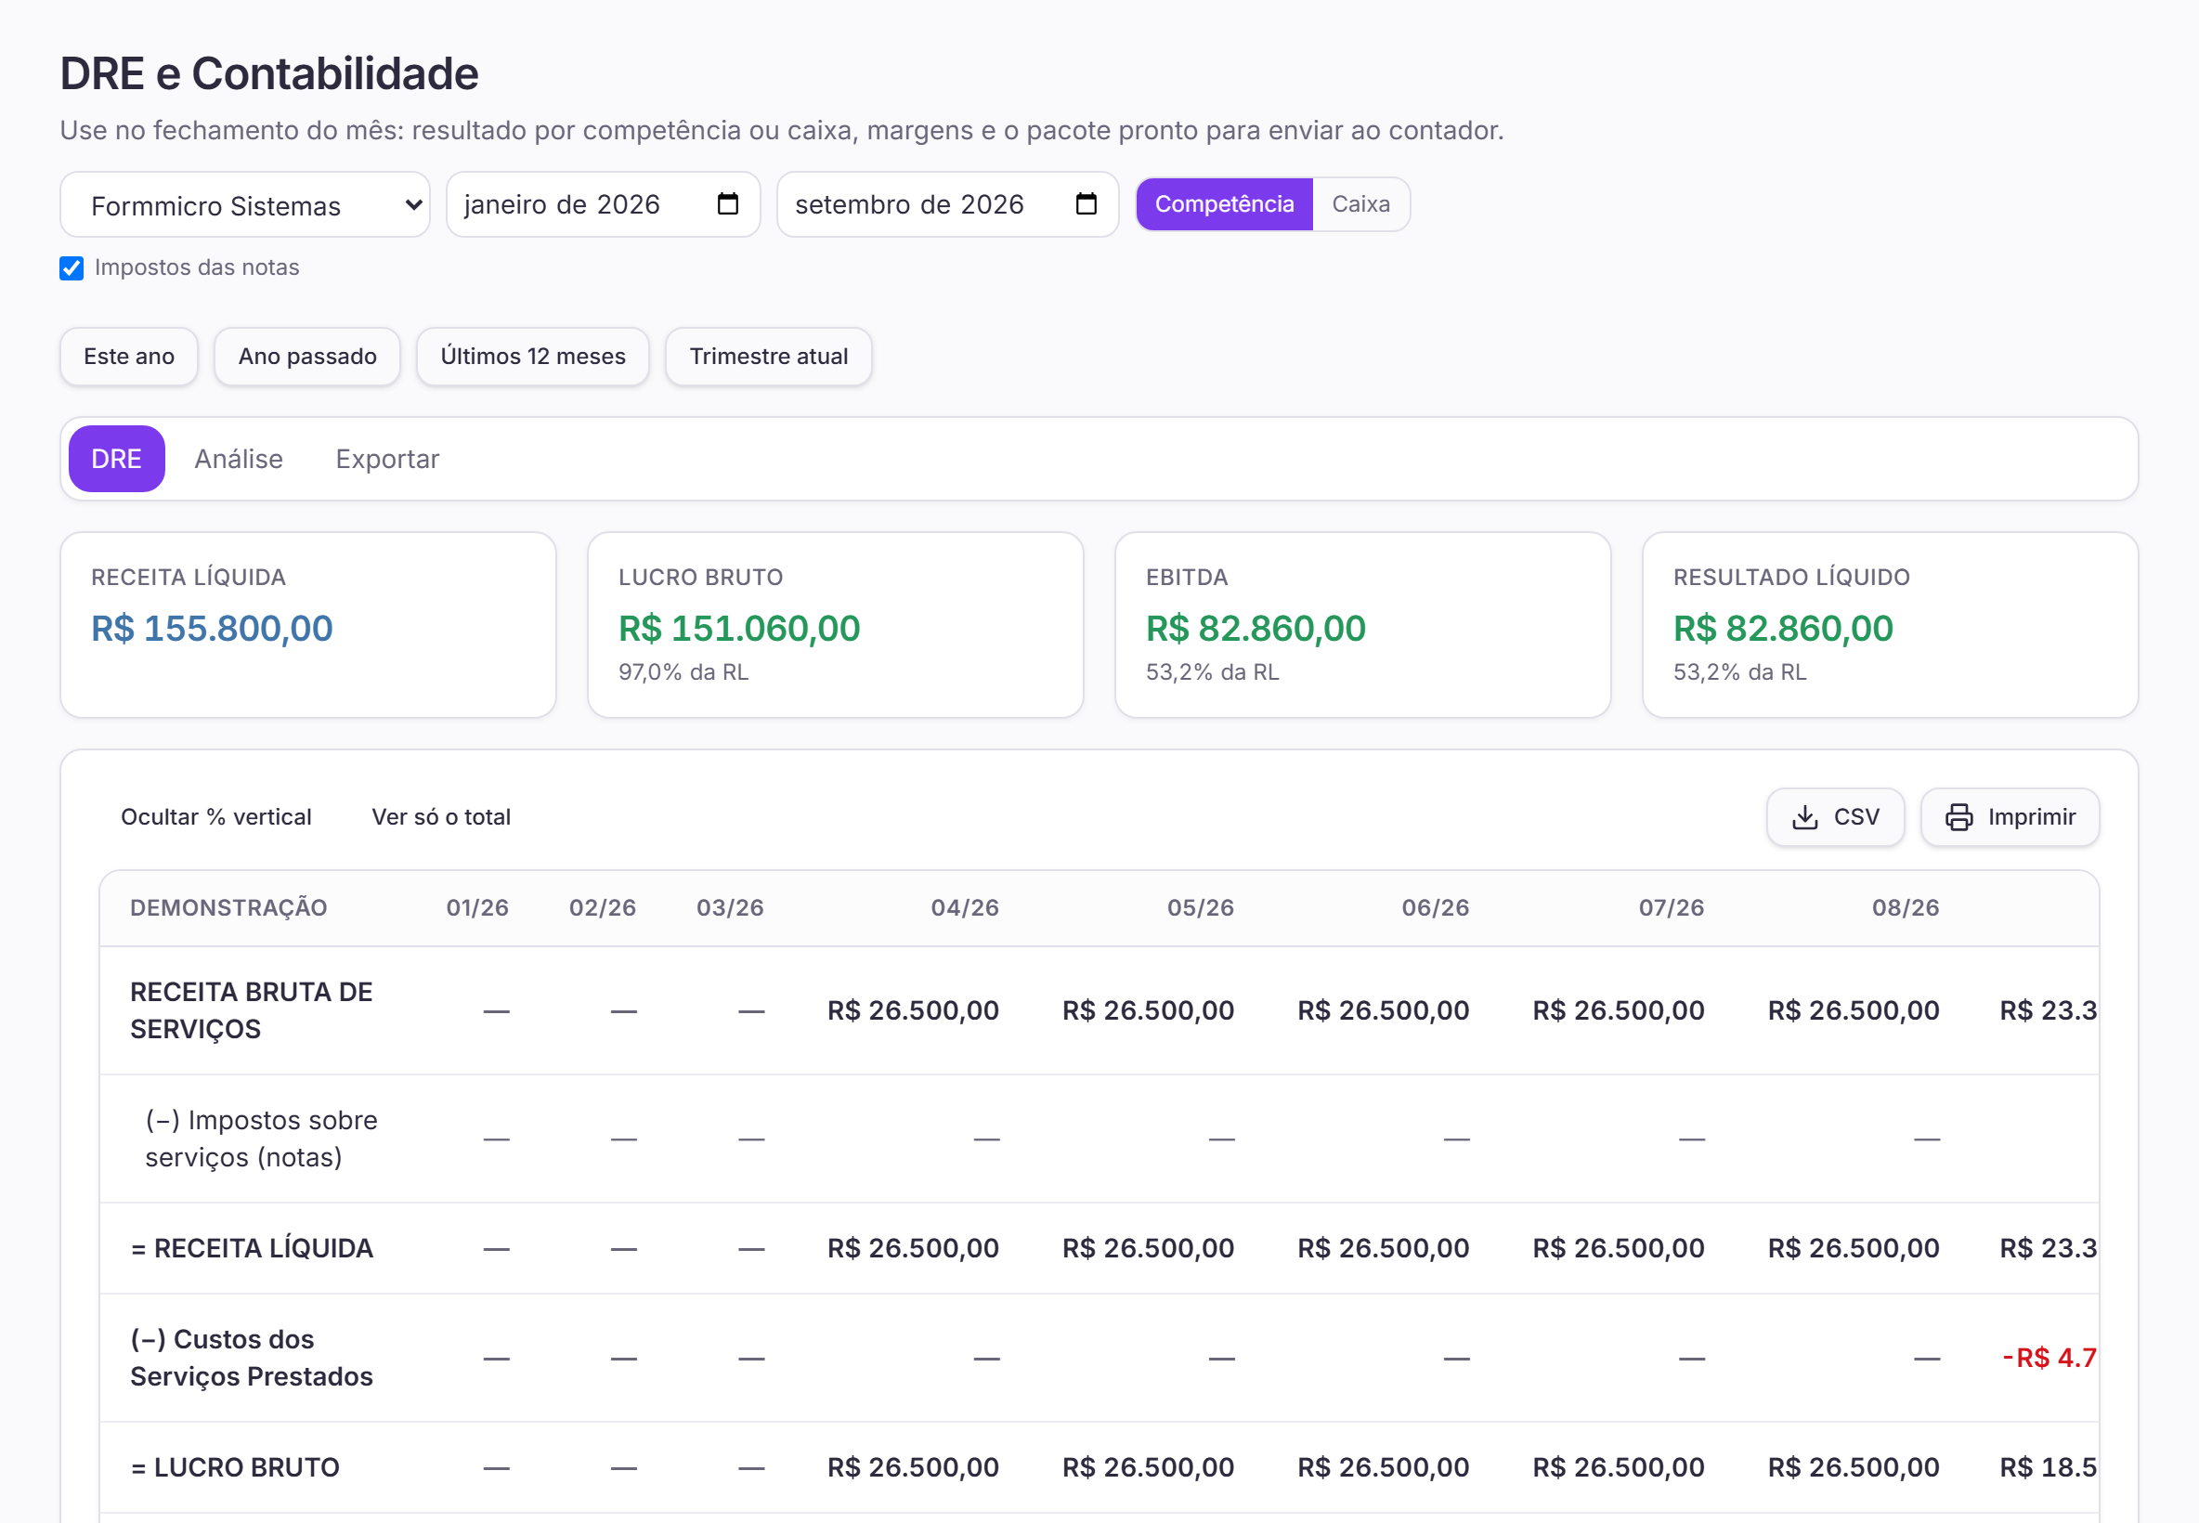This screenshot has width=2199, height=1523.
Task: Click the = RECEITA LÍQUIDA row label
Action: [252, 1248]
